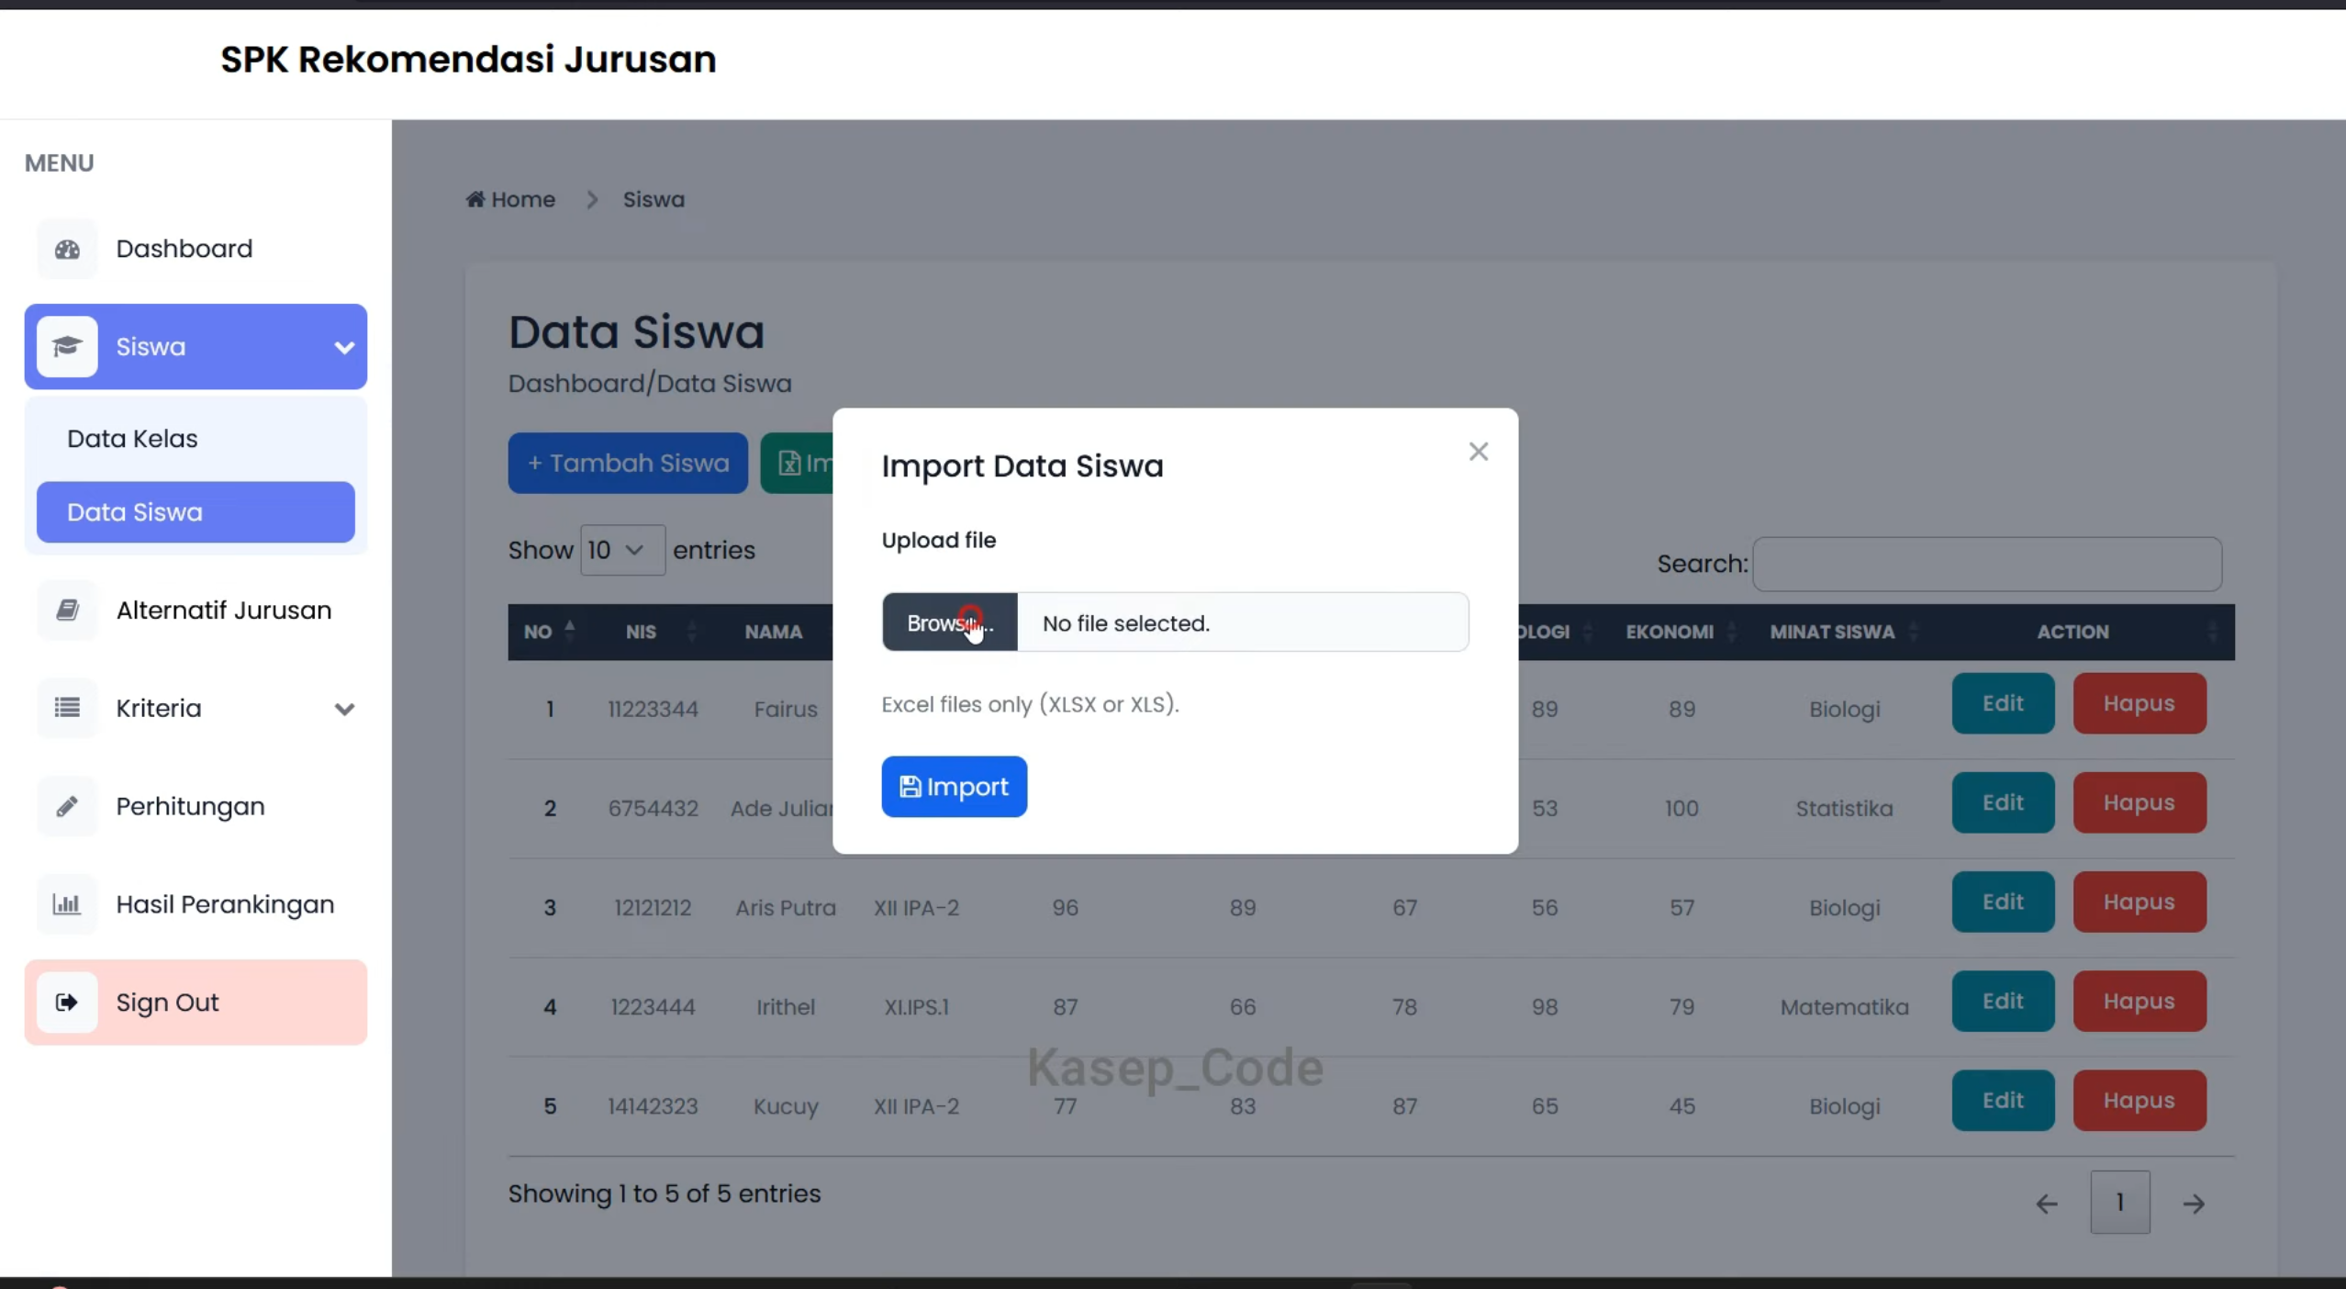This screenshot has width=2346, height=1289.
Task: Delete the Ade Julian row with Hapus
Action: click(2139, 802)
